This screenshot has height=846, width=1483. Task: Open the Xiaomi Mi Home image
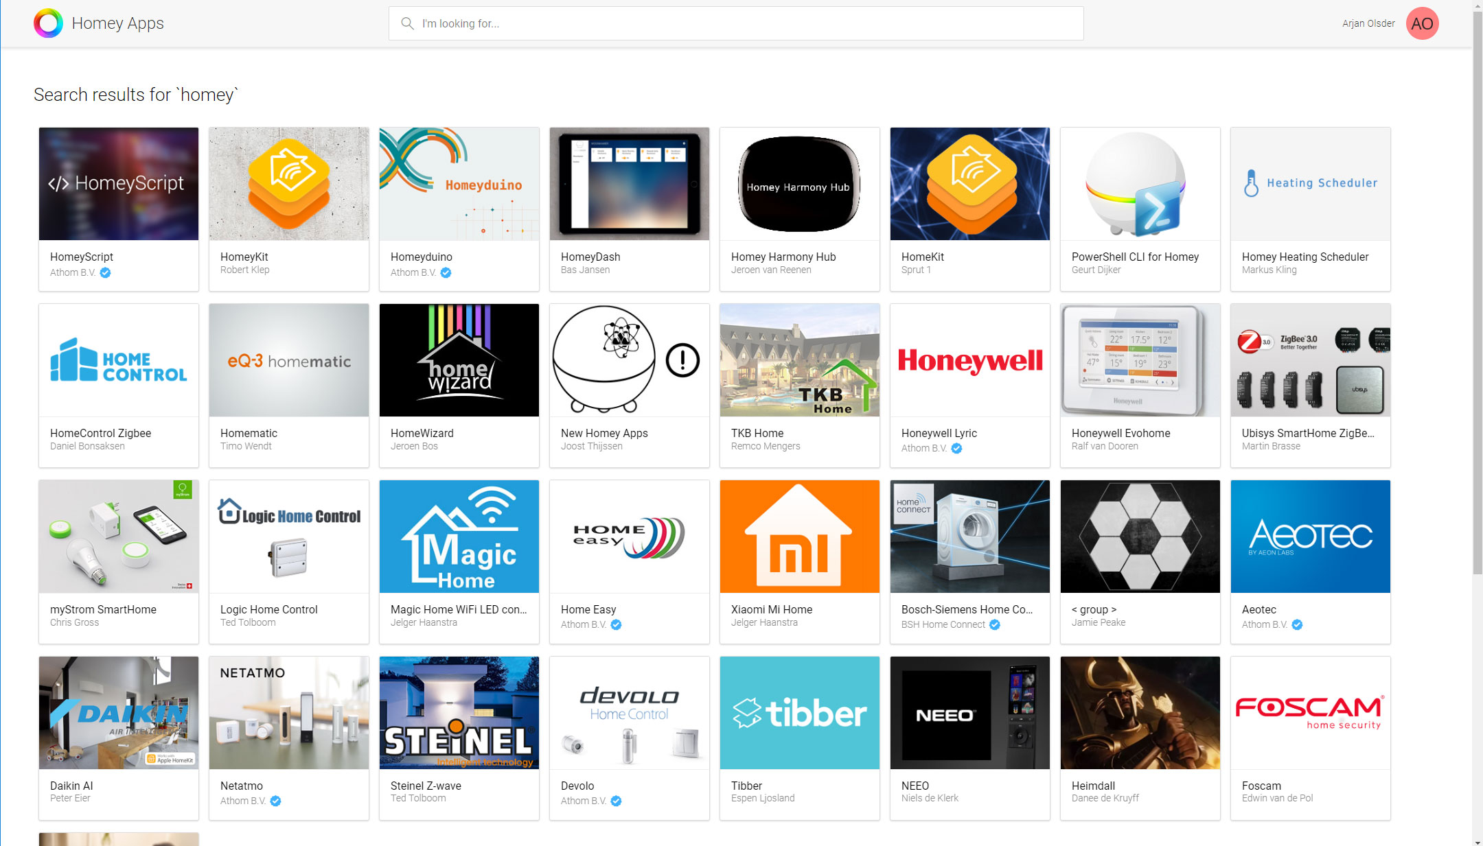[800, 537]
